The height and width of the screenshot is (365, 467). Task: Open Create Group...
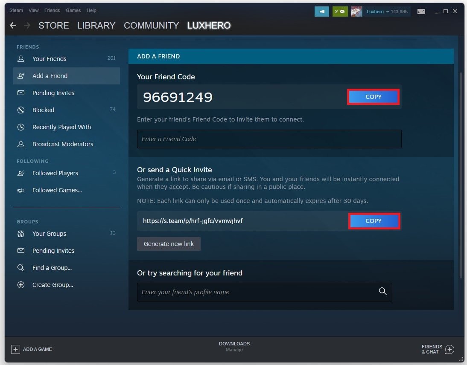click(67, 285)
